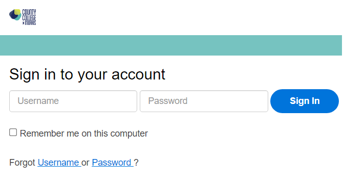The image size is (343, 186).
Task: Click the teal shape in the logo
Action: click(x=19, y=17)
